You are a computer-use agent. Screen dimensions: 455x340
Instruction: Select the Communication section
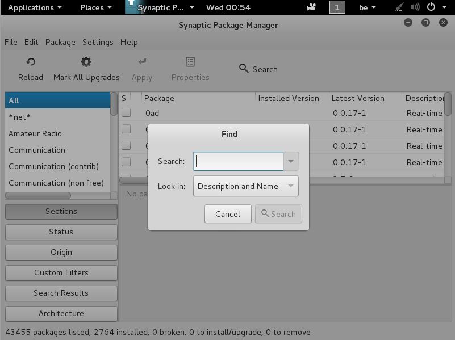click(57, 150)
